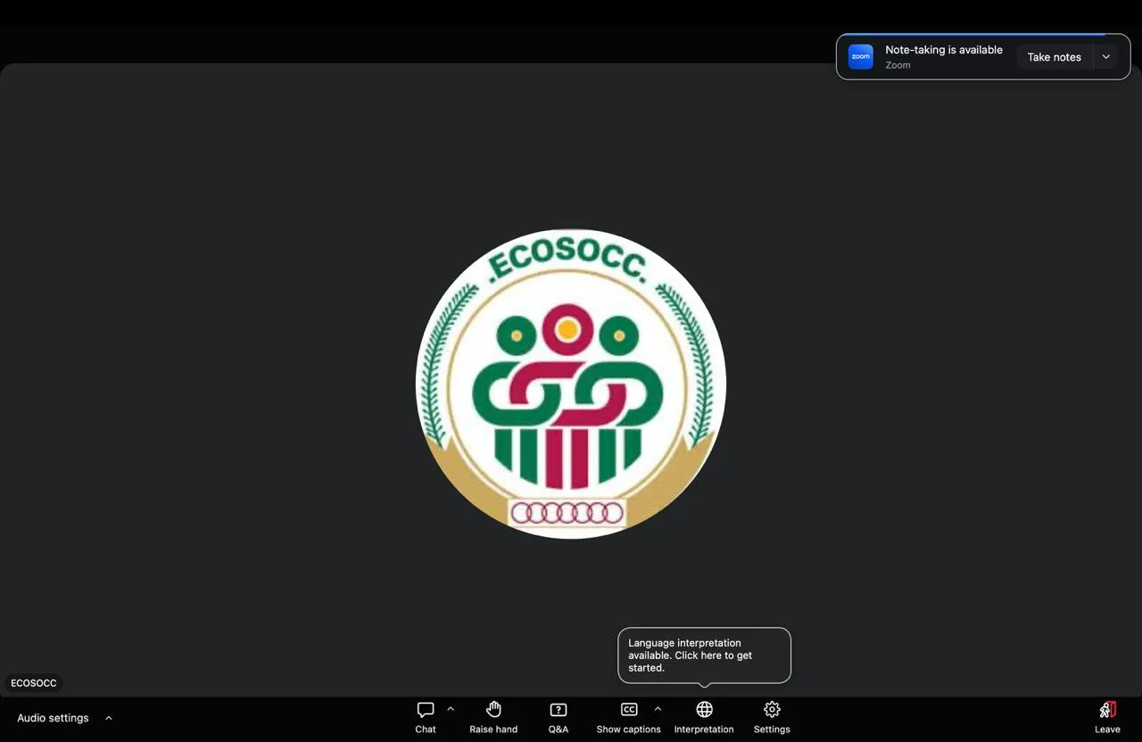Image resolution: width=1142 pixels, height=742 pixels.
Task: Leave the meeting
Action: pyautogui.click(x=1107, y=717)
